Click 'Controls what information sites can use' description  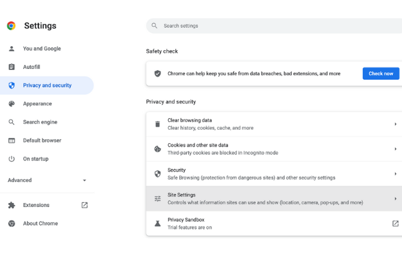(x=265, y=202)
